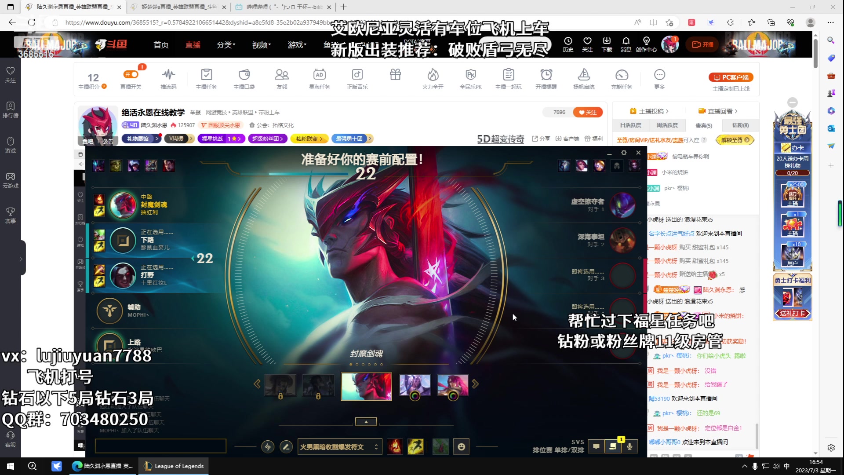Image resolution: width=844 pixels, height=475 pixels.
Task: Open the emote selector smiley icon
Action: click(461, 447)
